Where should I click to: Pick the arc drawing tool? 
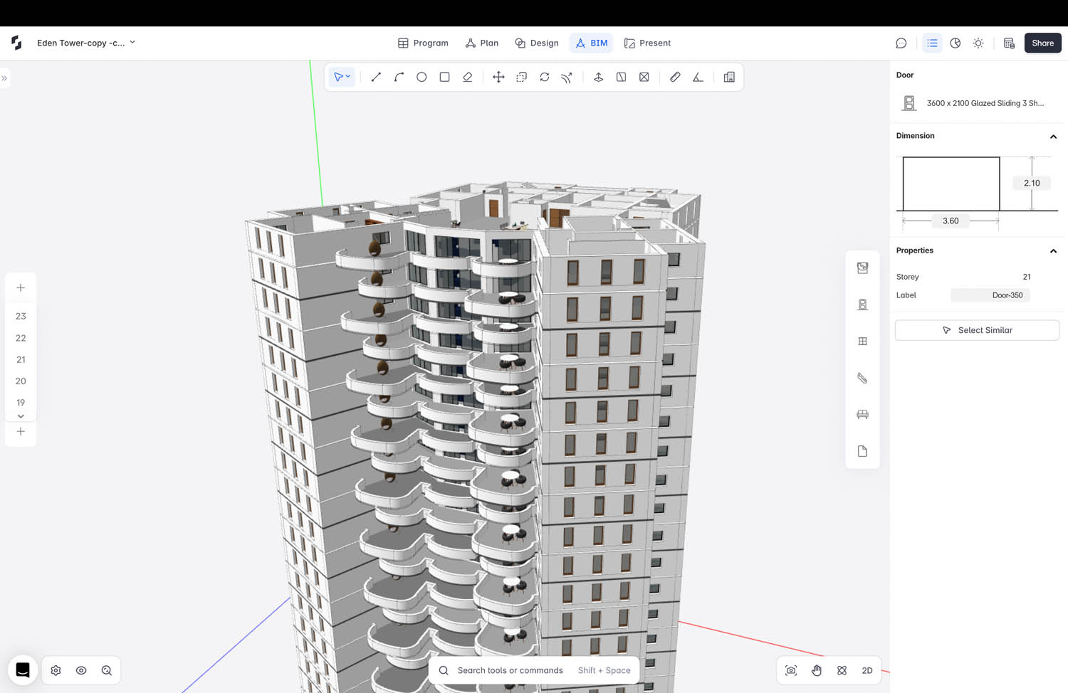coord(399,77)
